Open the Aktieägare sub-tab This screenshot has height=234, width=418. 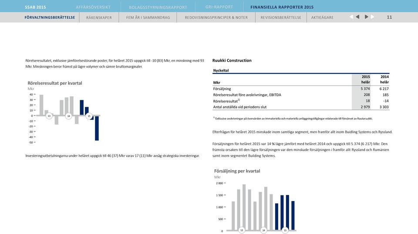coord(322,17)
